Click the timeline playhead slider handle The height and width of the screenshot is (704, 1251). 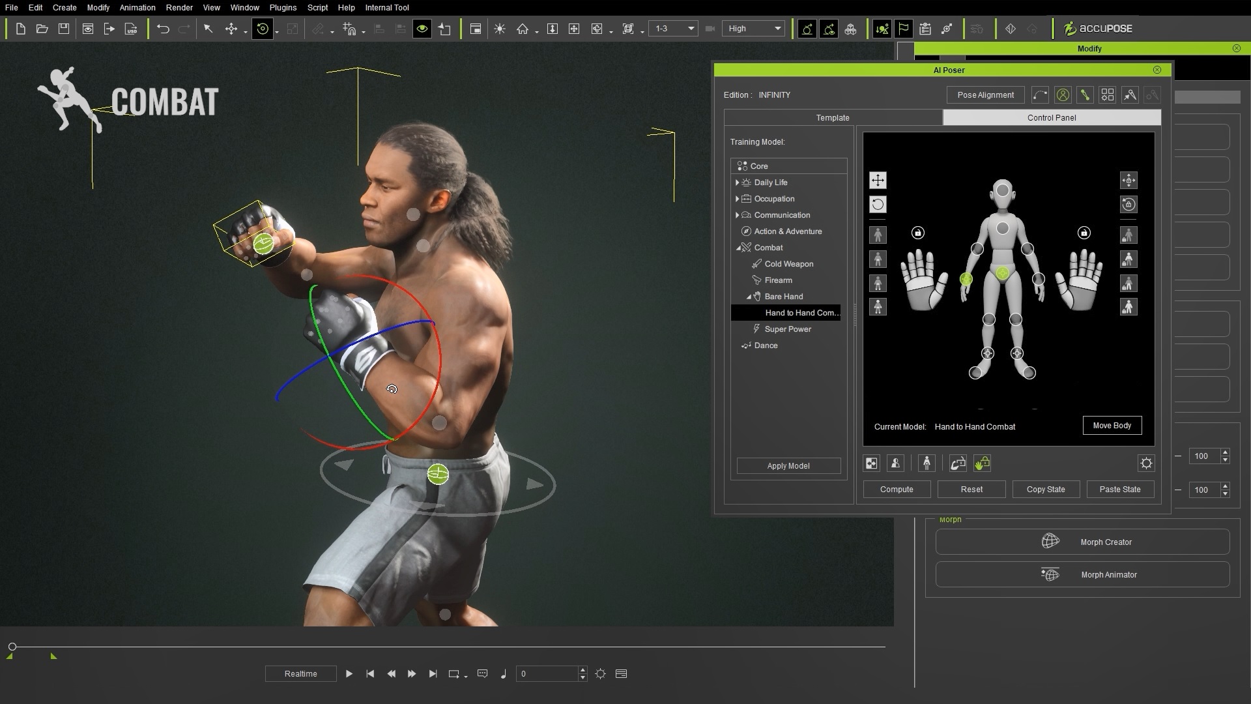pos(12,647)
